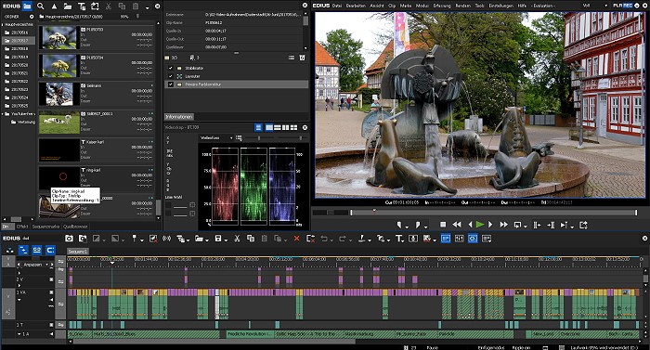This screenshot has width=650, height=350.
Task: Open the Einstellungen menu
Action: (500, 6)
